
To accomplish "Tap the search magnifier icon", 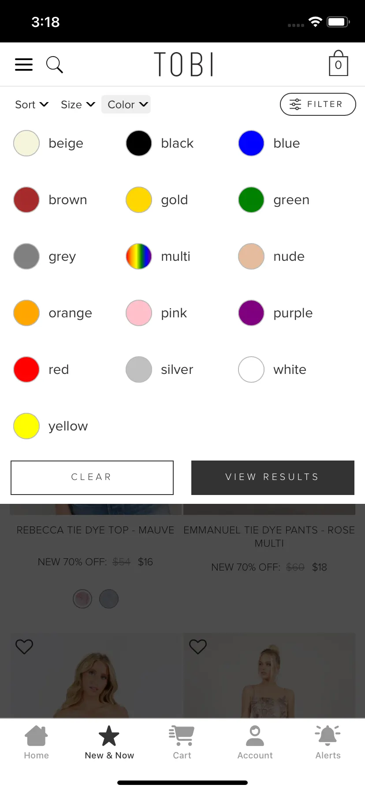I will tap(55, 65).
